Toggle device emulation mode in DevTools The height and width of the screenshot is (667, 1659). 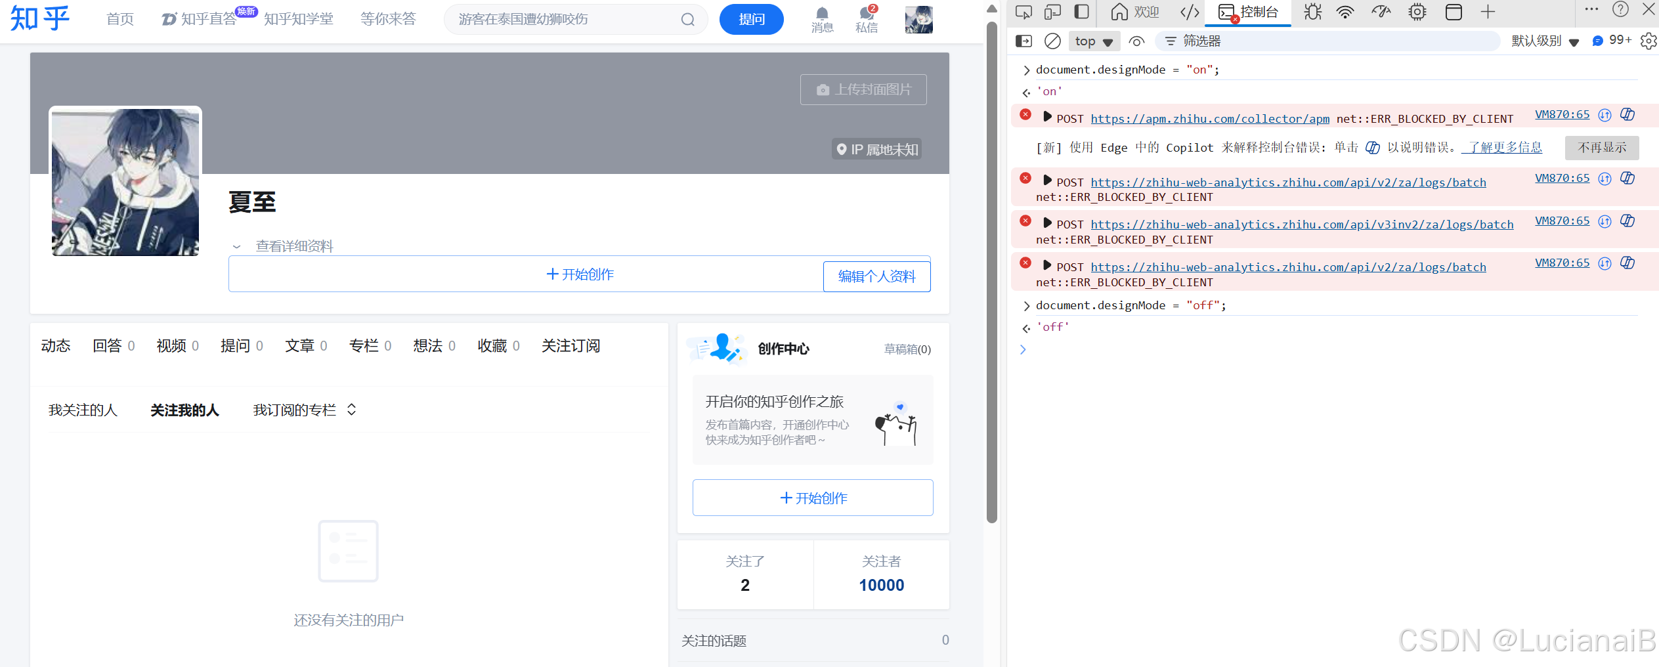tap(1052, 12)
